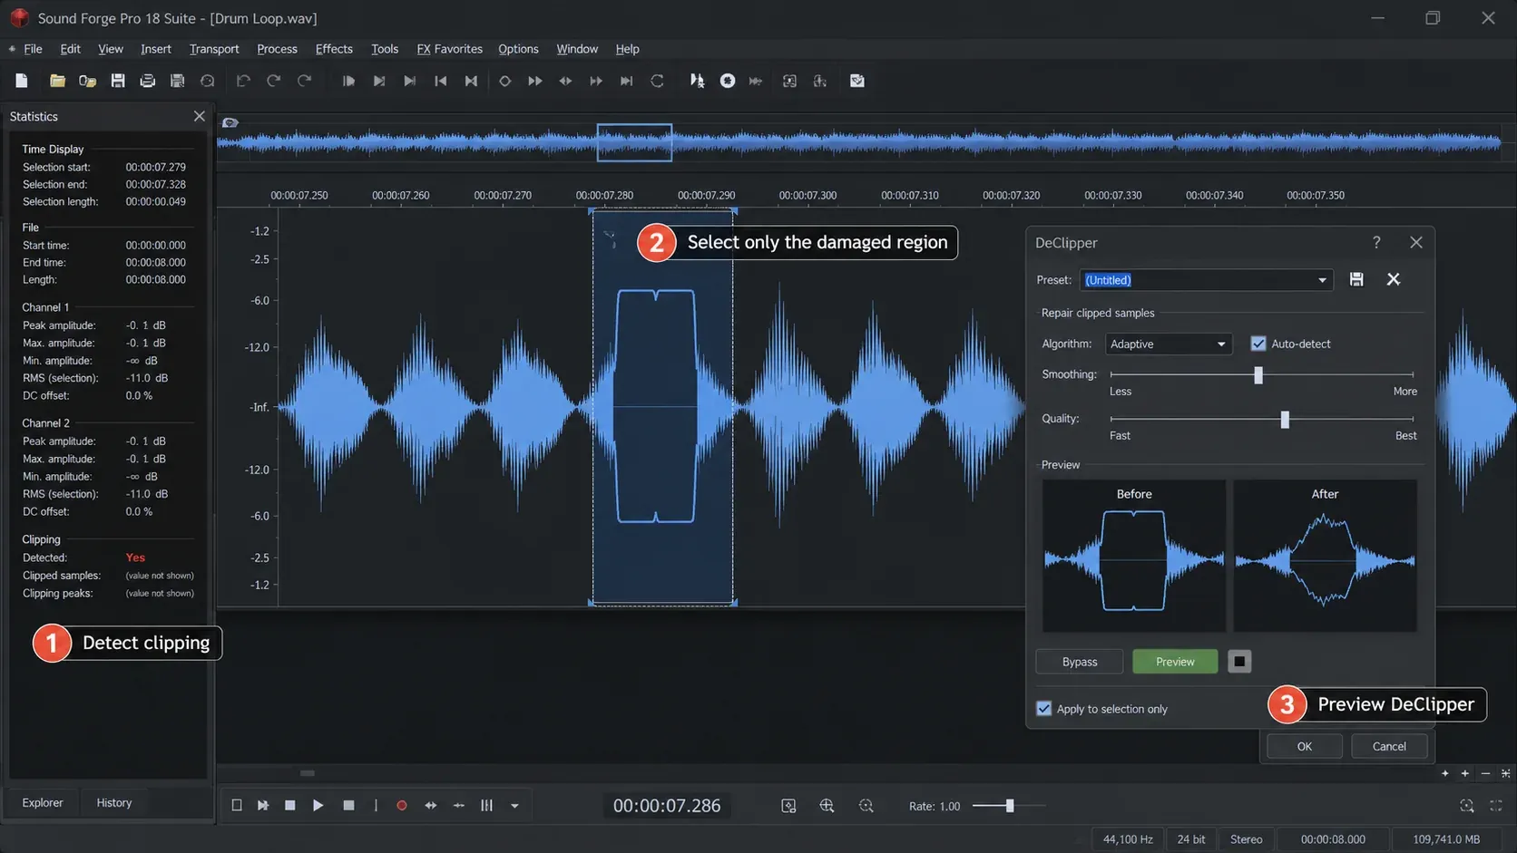Click the Cancel button in DeClipper
The image size is (1517, 853).
coord(1389,746)
